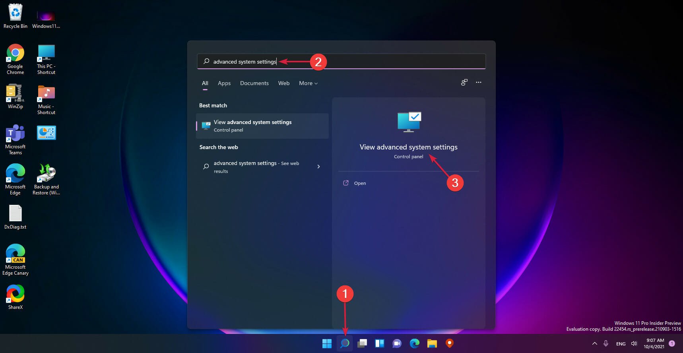Expand the web result chevron arrow
Screen dimensions: 683x353
click(x=318, y=167)
